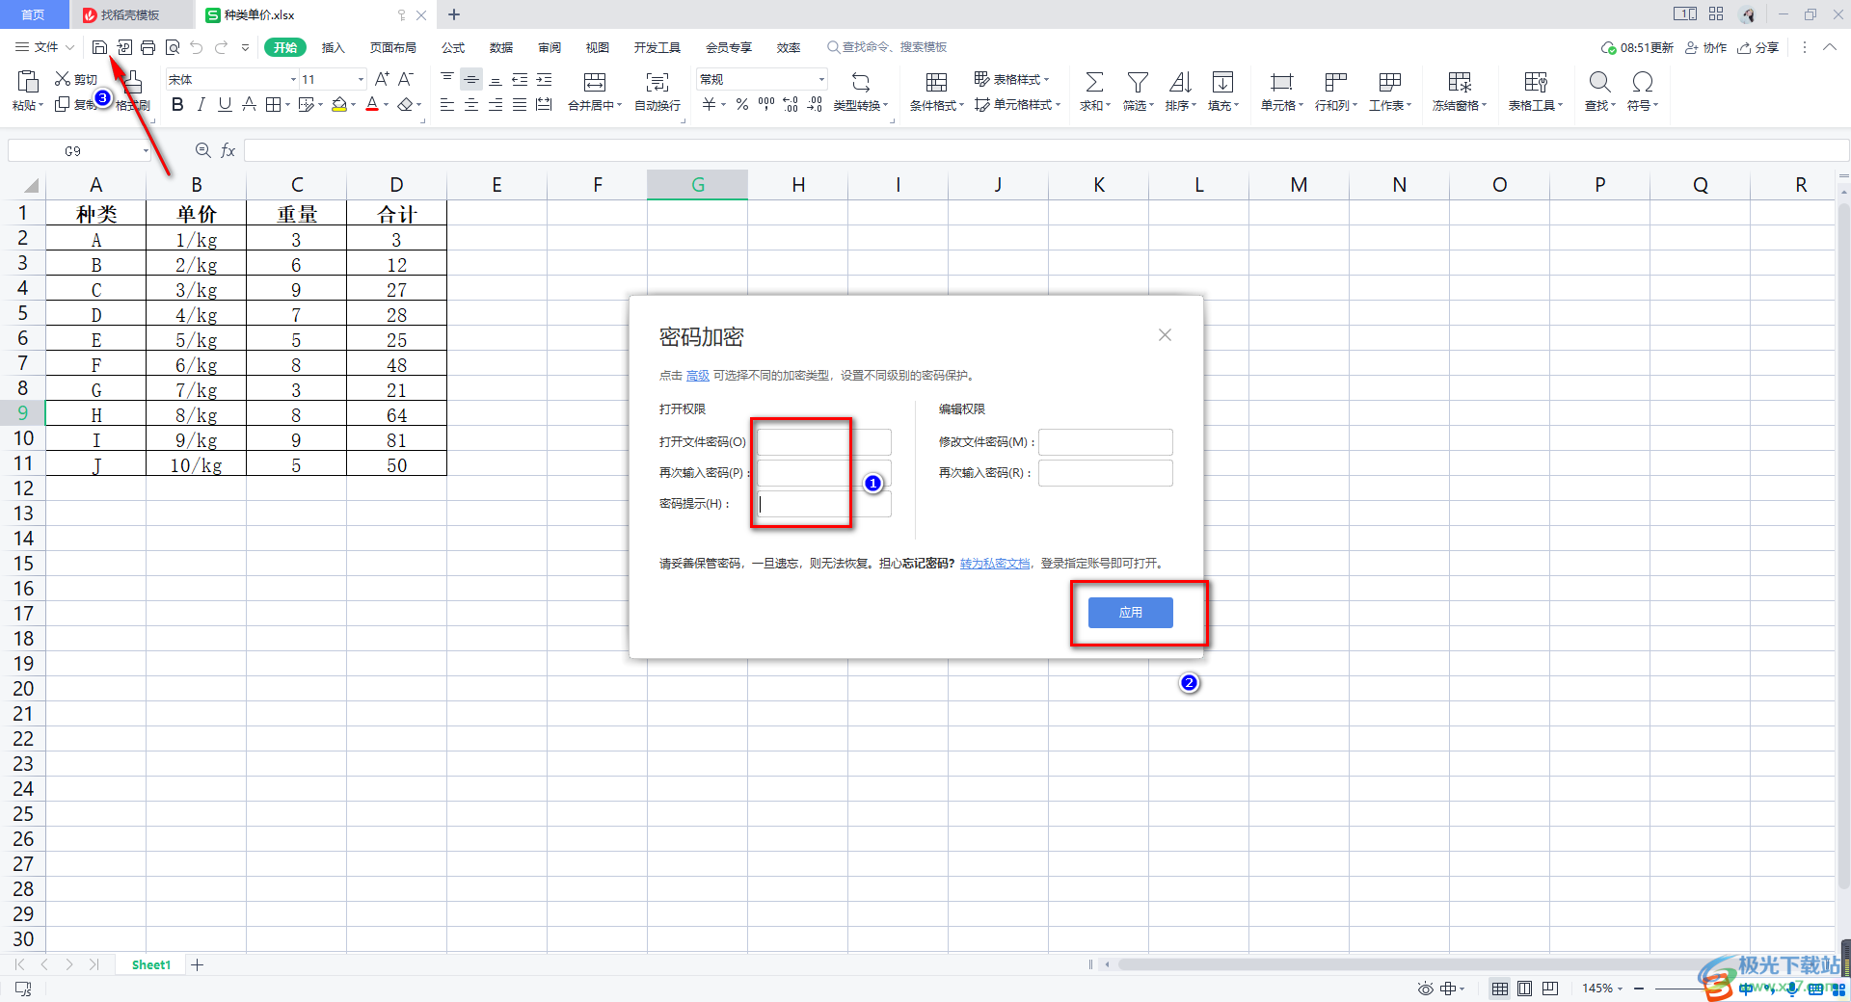Click the Merge and Center (合并居中) icon
This screenshot has width=1851, height=1002.
pos(595,82)
